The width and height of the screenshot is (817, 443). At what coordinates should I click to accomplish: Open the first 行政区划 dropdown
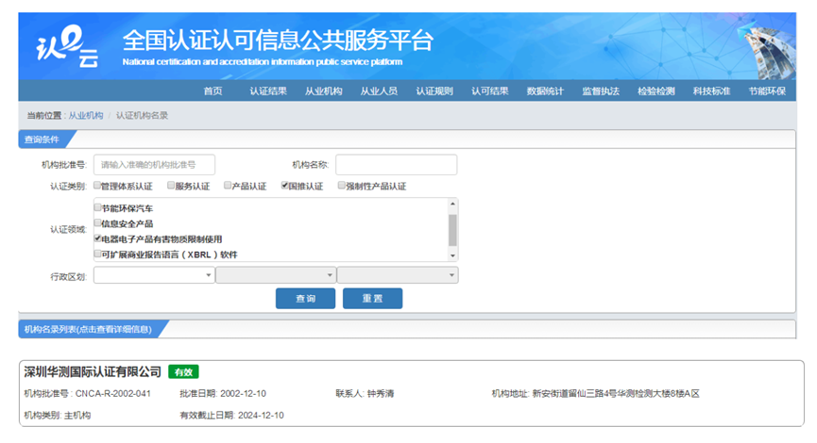coord(153,275)
